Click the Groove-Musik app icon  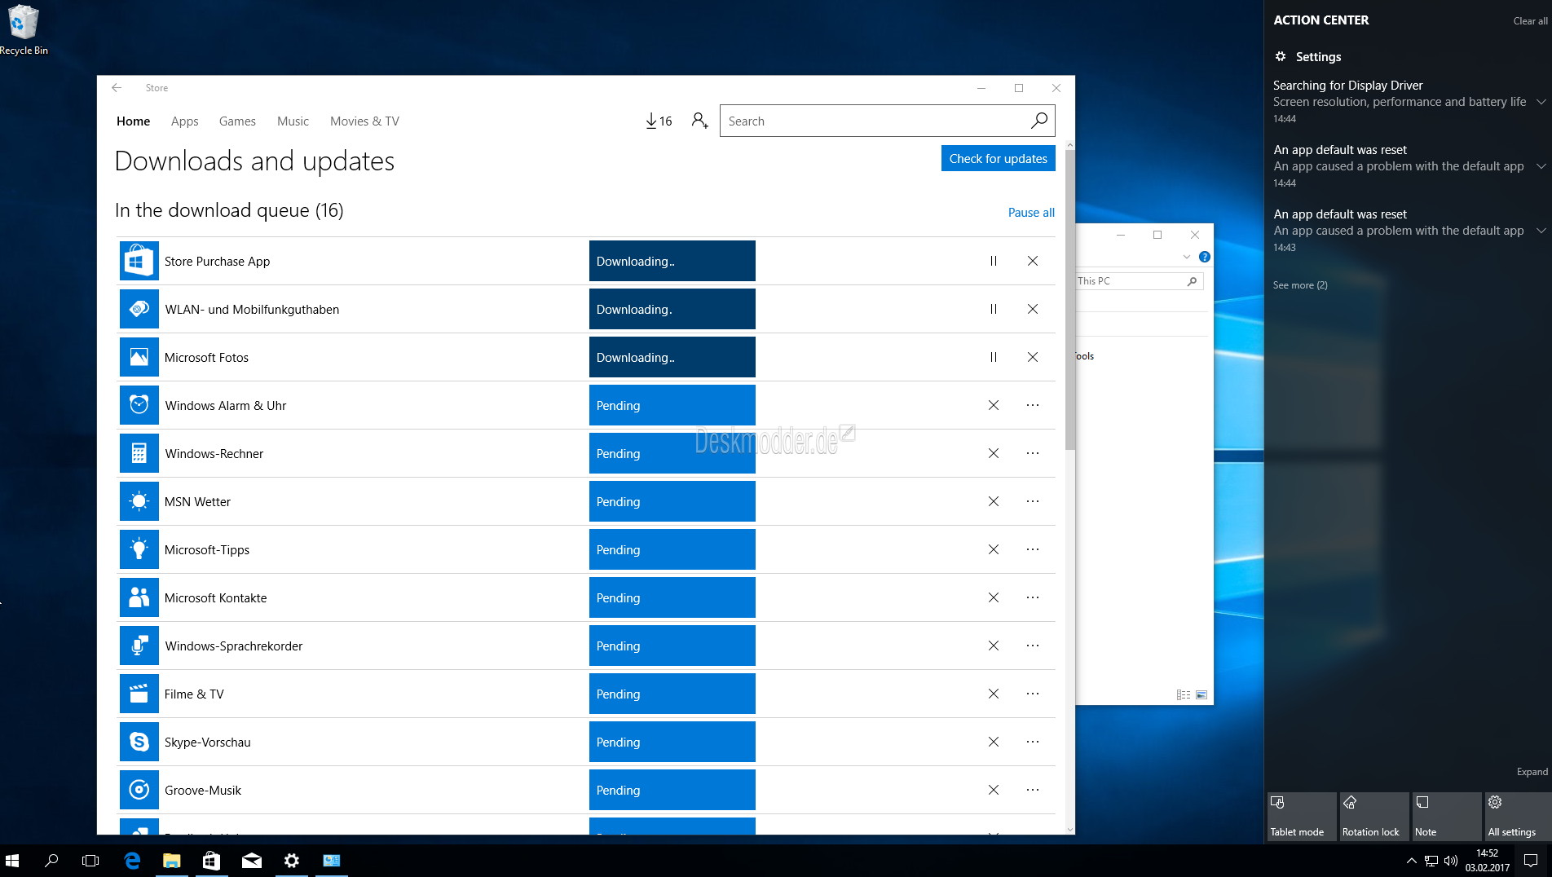click(139, 790)
